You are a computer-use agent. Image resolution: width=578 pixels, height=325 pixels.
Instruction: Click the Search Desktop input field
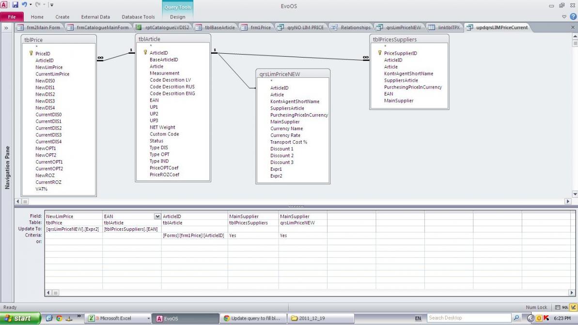pyautogui.click(x=469, y=318)
